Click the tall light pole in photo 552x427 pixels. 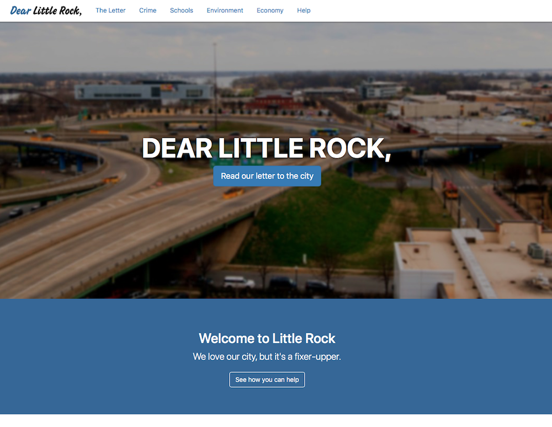(215, 87)
